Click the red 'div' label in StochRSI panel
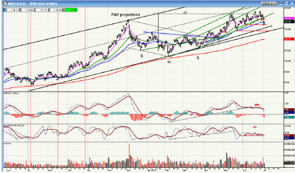Image resolution: width=295 pixels, height=173 pixels. pyautogui.click(x=255, y=127)
